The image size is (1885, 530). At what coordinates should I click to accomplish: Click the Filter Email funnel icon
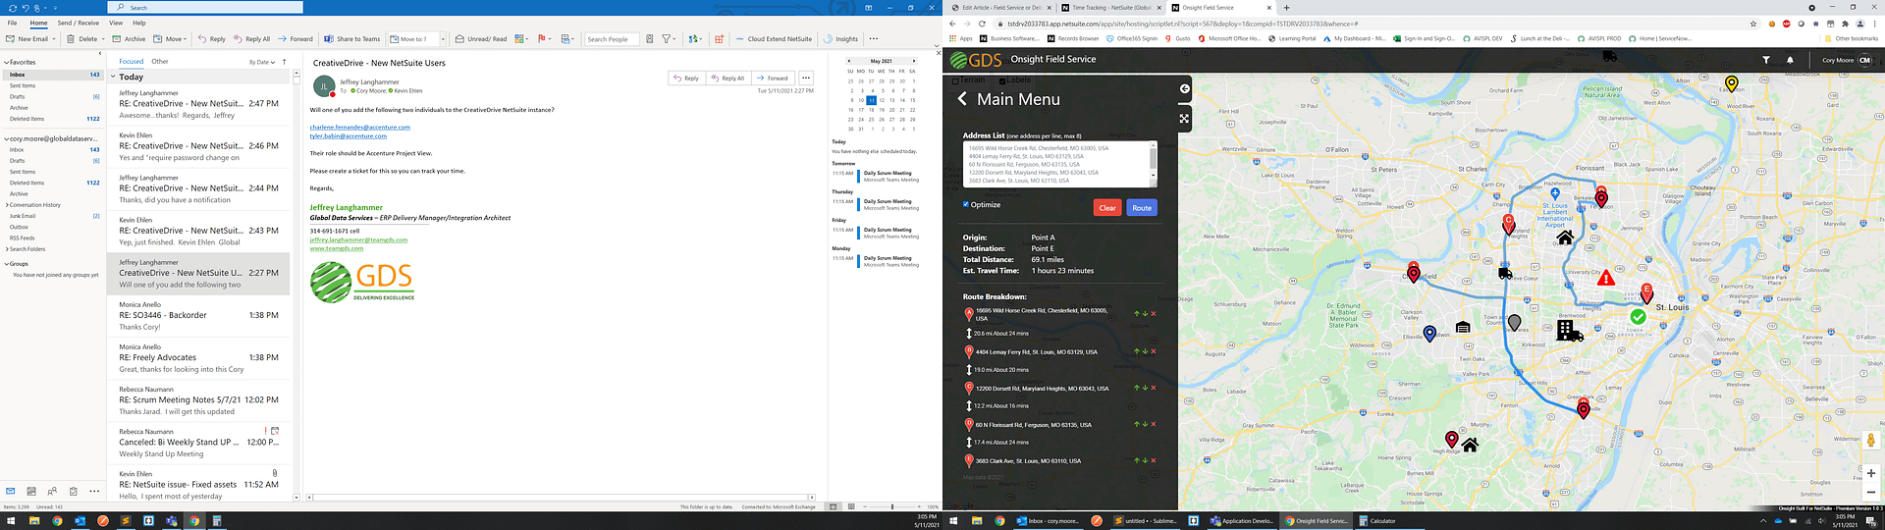pyautogui.click(x=668, y=39)
